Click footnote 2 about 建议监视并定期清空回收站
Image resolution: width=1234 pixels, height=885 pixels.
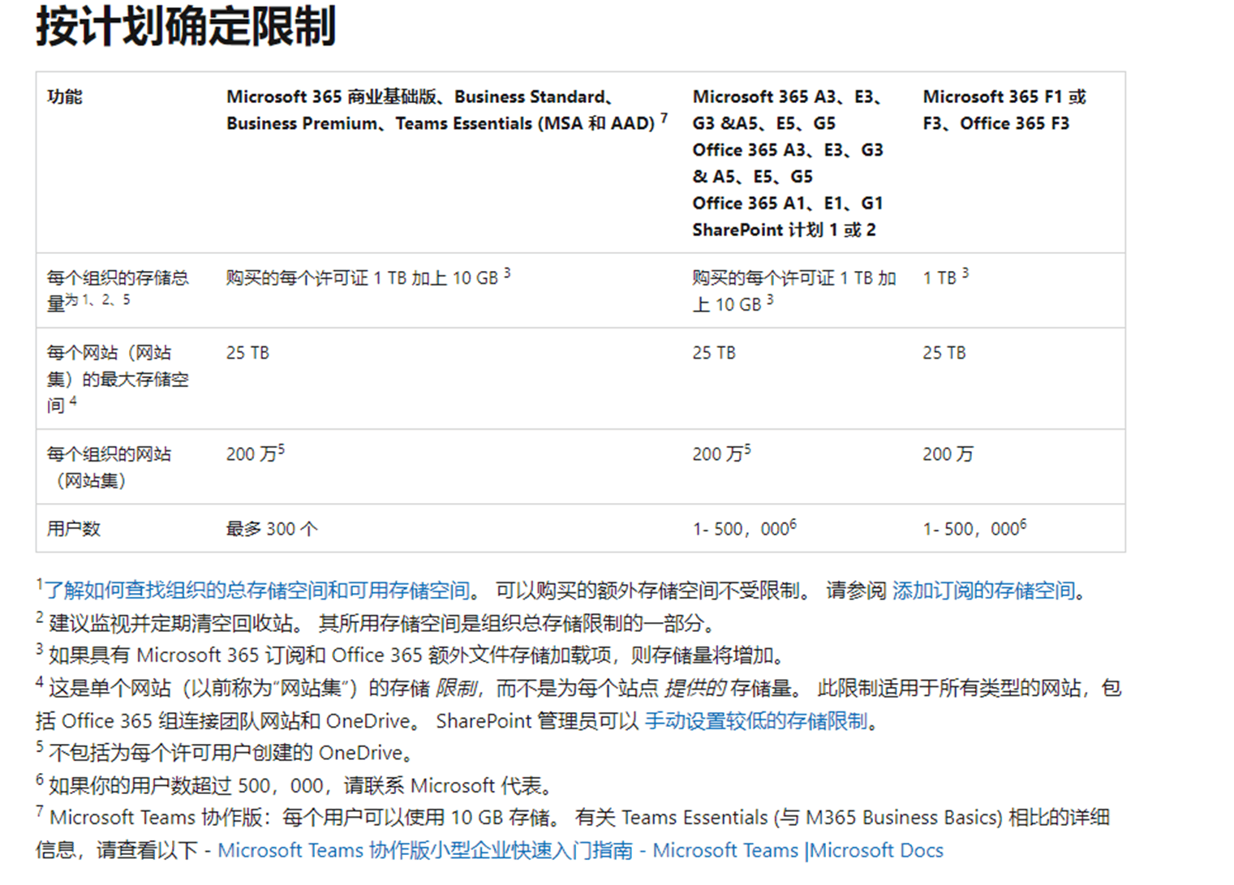pyautogui.click(x=376, y=623)
